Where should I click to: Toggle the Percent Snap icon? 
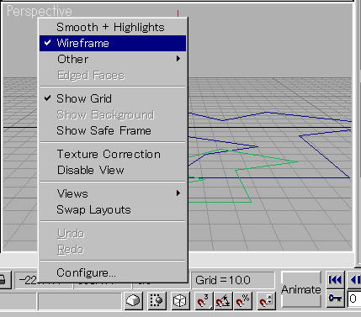click(242, 301)
